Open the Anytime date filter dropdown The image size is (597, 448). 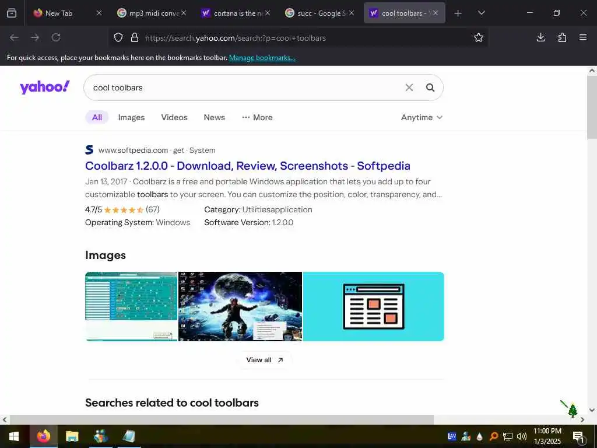coord(422,117)
